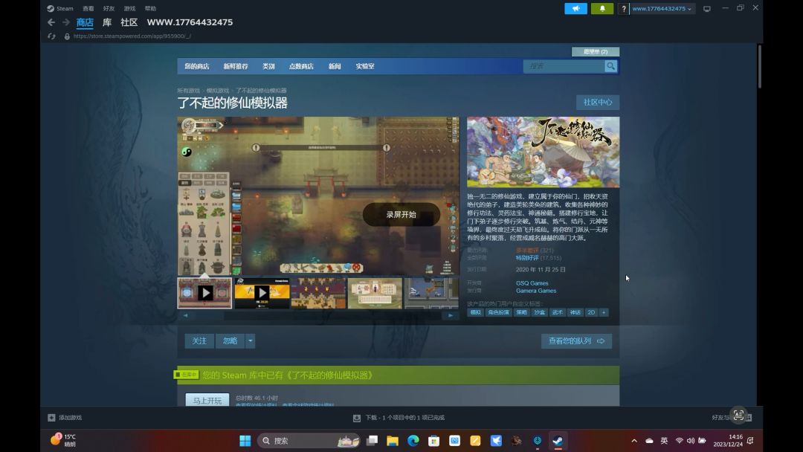Image resolution: width=803 pixels, height=452 pixels.
Task: Open the announcements megaphone button
Action: [575, 9]
